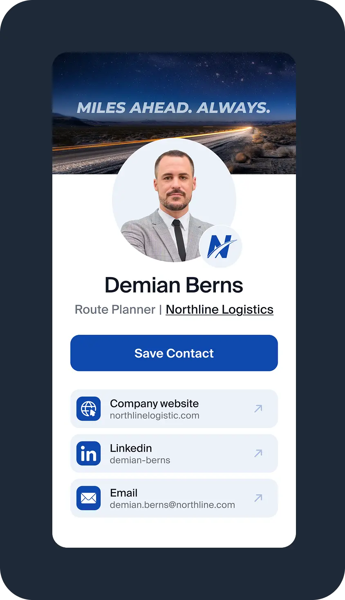Viewport: 345px width, 600px height.
Task: Click the envelope Email icon
Action: tap(88, 498)
